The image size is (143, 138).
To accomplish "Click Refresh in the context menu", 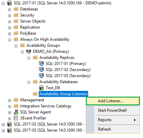I will click(113, 129).
